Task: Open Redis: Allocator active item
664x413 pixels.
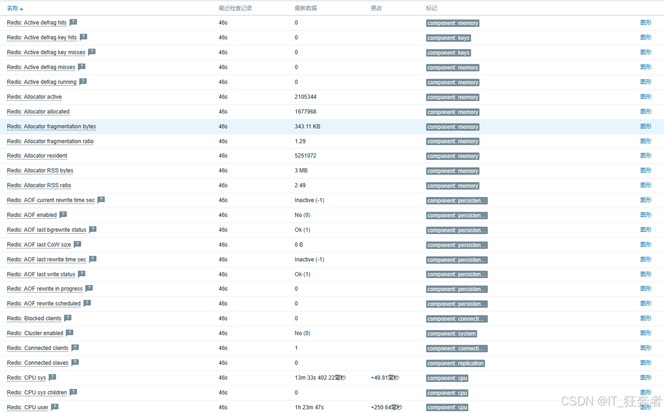Action: pos(34,97)
